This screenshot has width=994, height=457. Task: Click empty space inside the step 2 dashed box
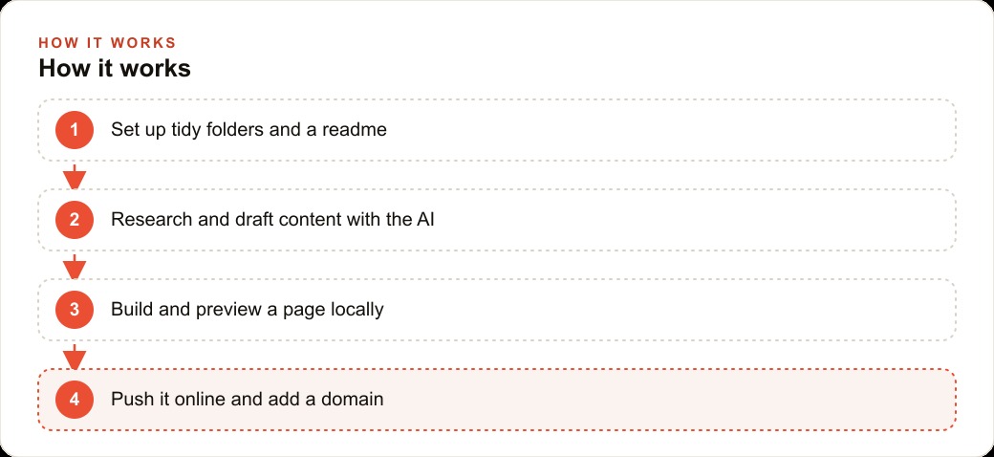691,220
